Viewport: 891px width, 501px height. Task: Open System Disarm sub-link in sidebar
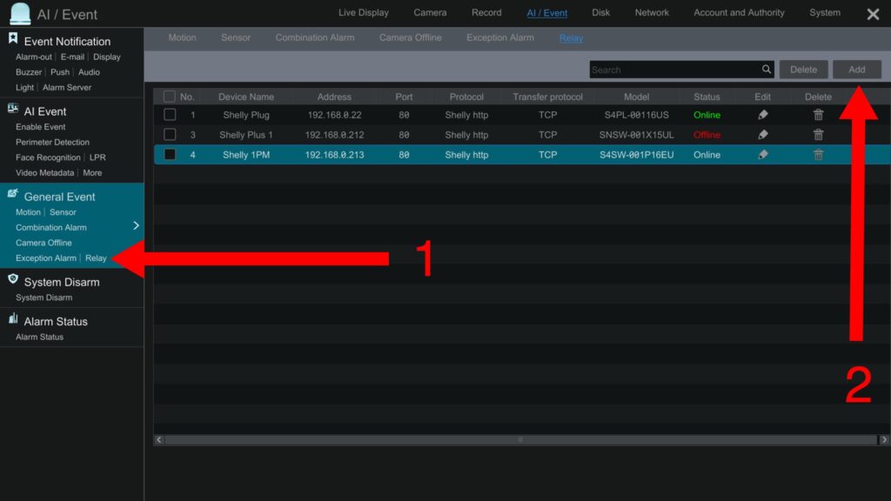pyautogui.click(x=44, y=297)
